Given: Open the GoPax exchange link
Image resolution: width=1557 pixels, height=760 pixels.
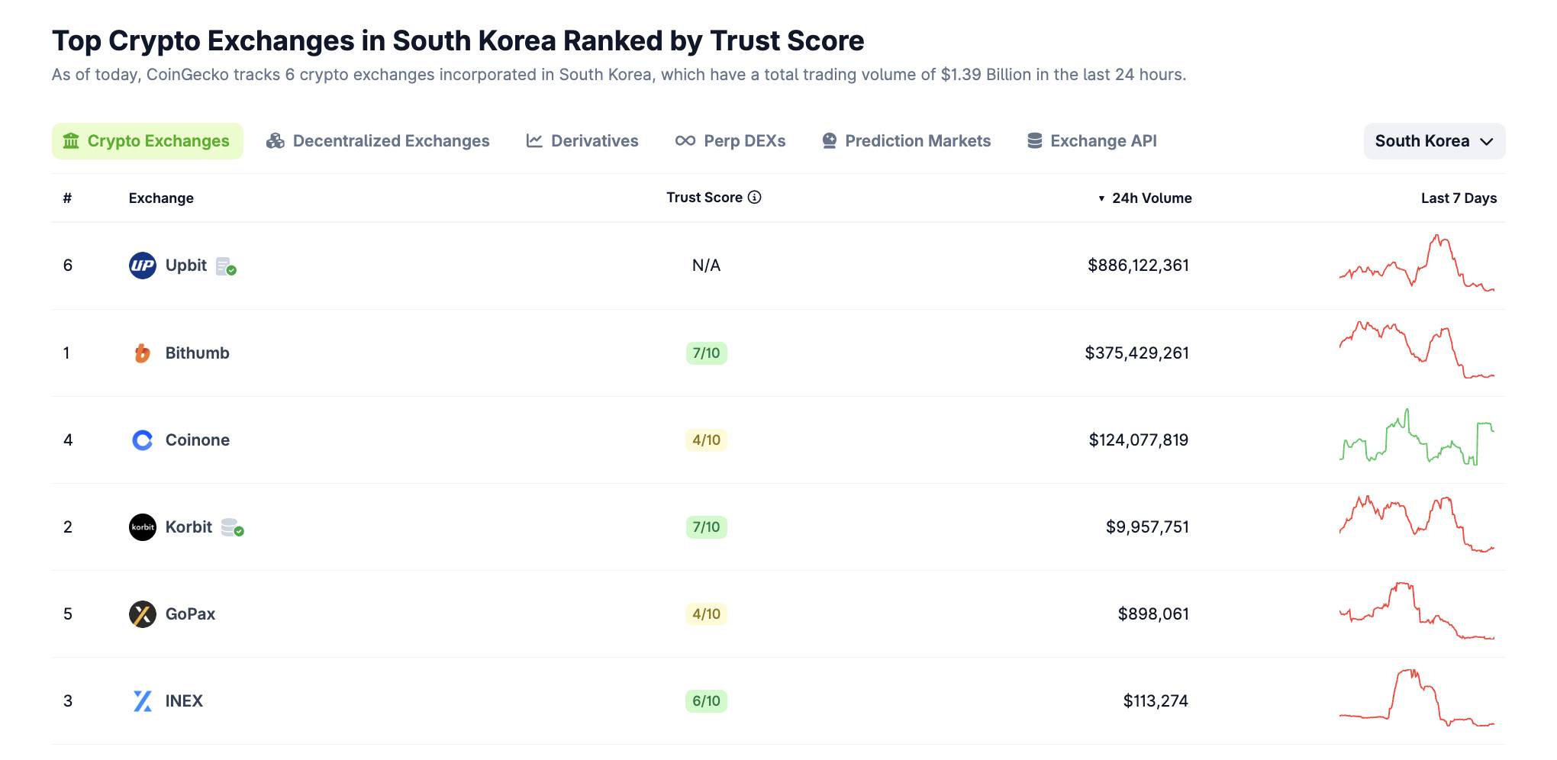Looking at the screenshot, I should tap(190, 614).
